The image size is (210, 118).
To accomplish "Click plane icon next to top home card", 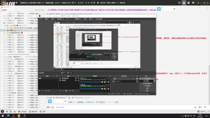I will click(x=174, y=9).
